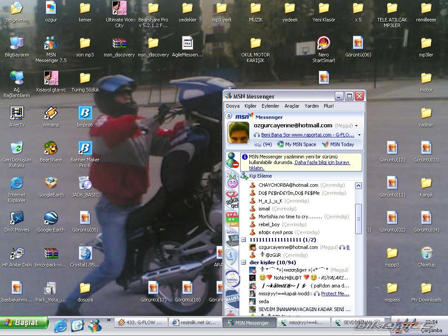Launch Nero StartSmart from the desktop
The width and height of the screenshot is (448, 336).
pyautogui.click(x=324, y=49)
